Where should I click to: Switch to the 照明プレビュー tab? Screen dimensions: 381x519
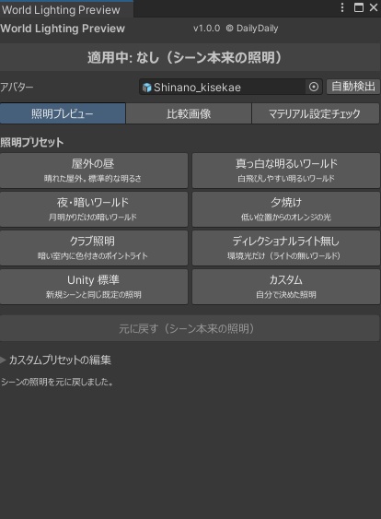63,113
